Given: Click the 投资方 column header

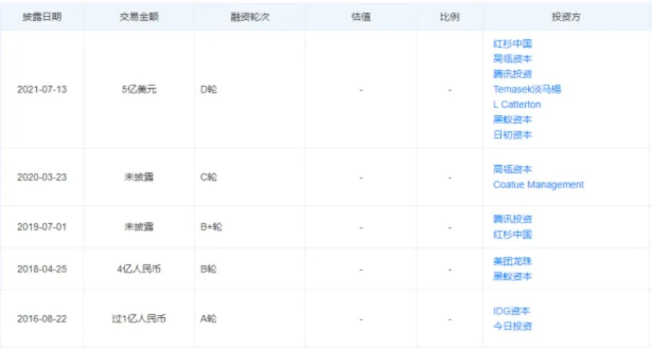Looking at the screenshot, I should [566, 17].
